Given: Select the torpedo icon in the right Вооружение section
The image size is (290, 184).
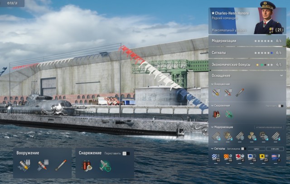Looking at the screenshot, I should tap(240, 93).
